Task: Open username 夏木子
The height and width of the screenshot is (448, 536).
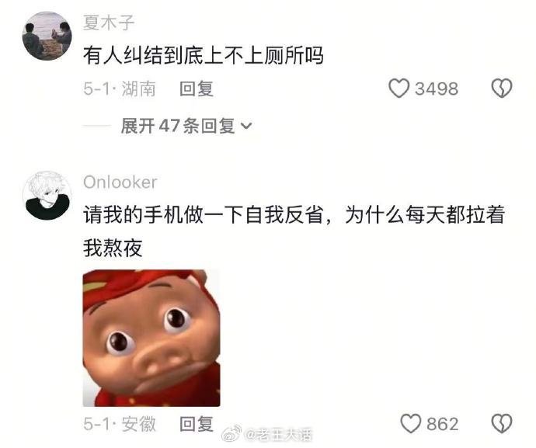Action: click(109, 23)
